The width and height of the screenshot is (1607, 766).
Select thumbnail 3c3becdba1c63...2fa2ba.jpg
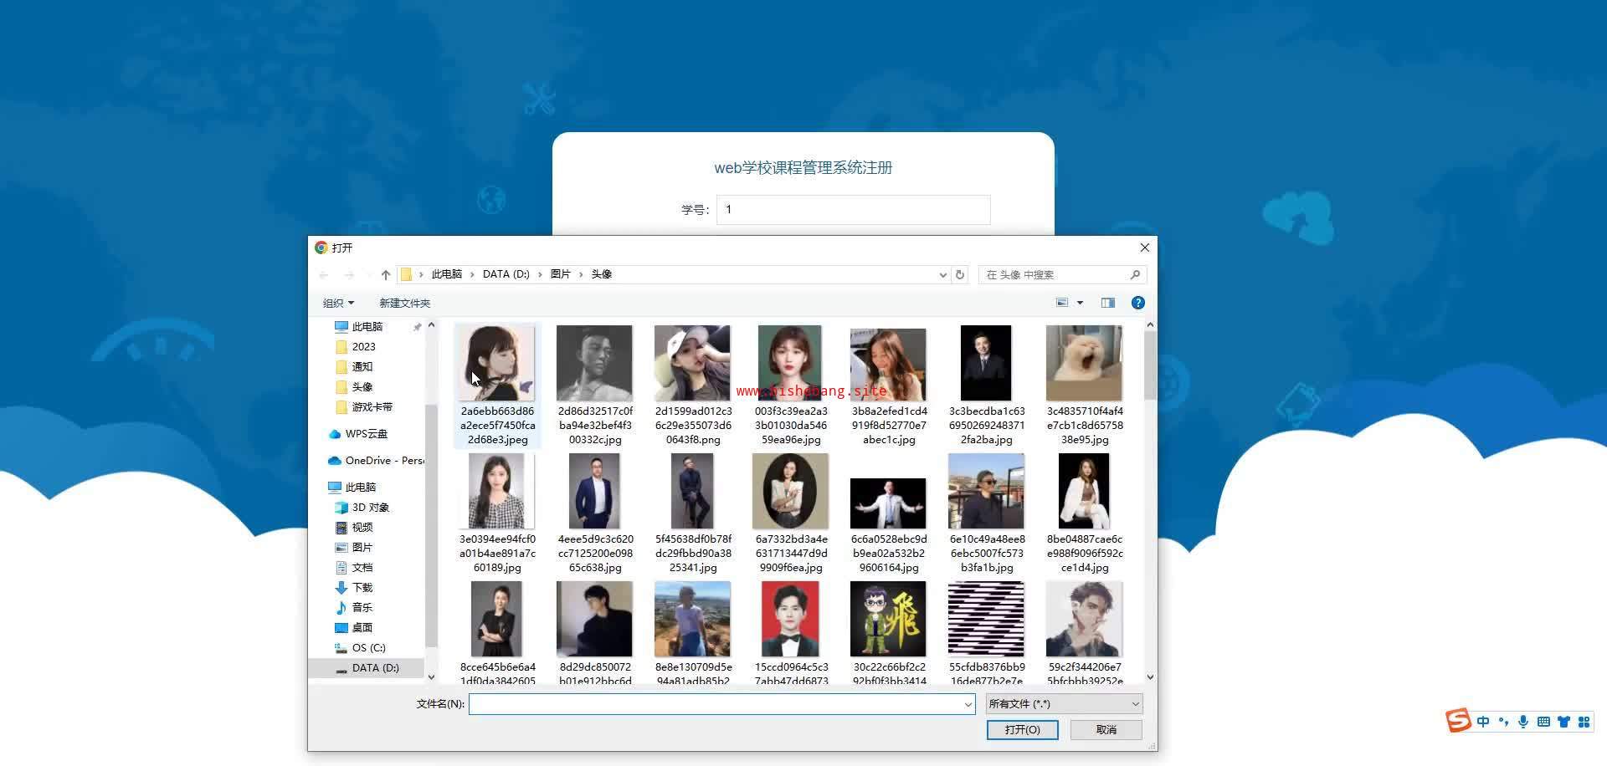pyautogui.click(x=986, y=363)
